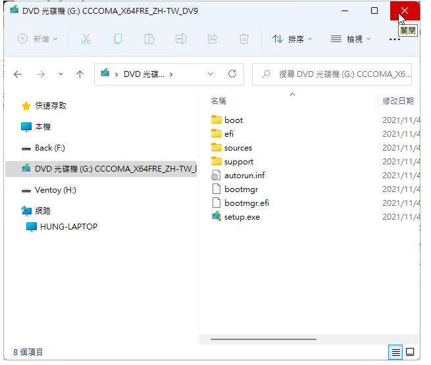
Task: Select DVD 光碟機 (G:) in navigation pane
Action: click(101, 169)
